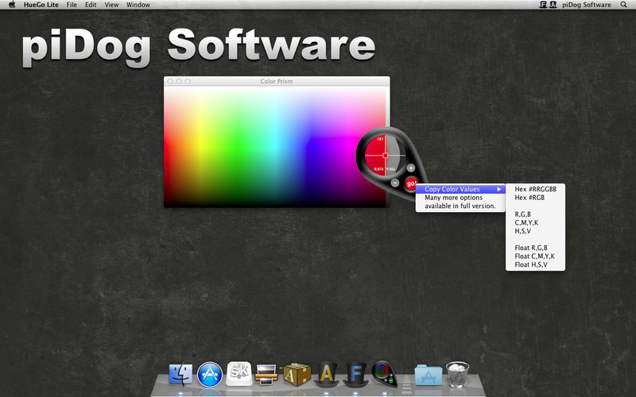Image resolution: width=636 pixels, height=397 pixels.
Task: Copy color as Hex #RRGGBB
Action: point(535,189)
